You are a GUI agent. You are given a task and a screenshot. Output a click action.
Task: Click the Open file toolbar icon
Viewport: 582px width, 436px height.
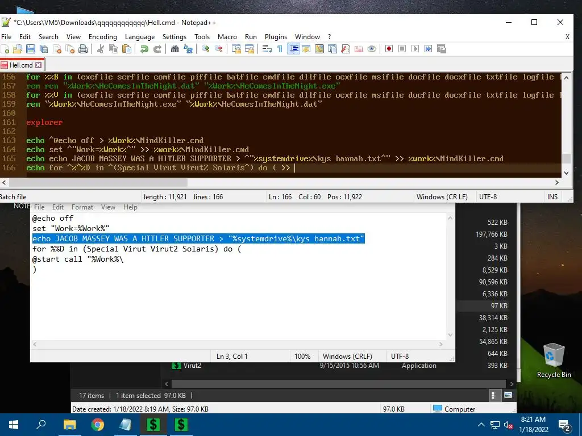(x=18, y=49)
